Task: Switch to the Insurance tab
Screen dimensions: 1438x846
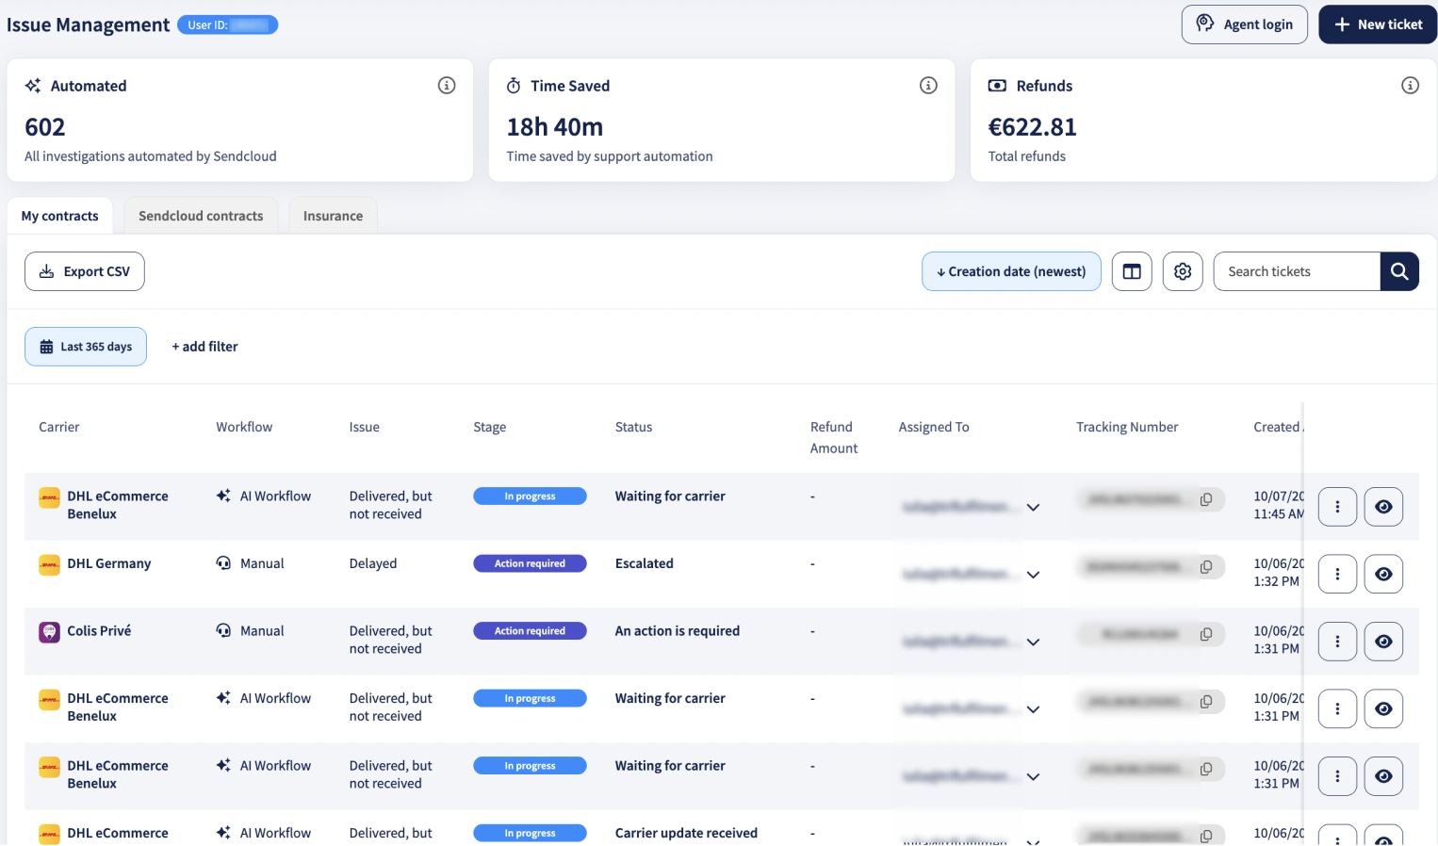Action: [333, 216]
